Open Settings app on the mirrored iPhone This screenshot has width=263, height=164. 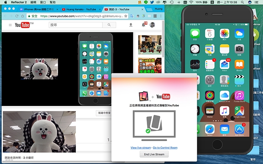tap(210, 80)
